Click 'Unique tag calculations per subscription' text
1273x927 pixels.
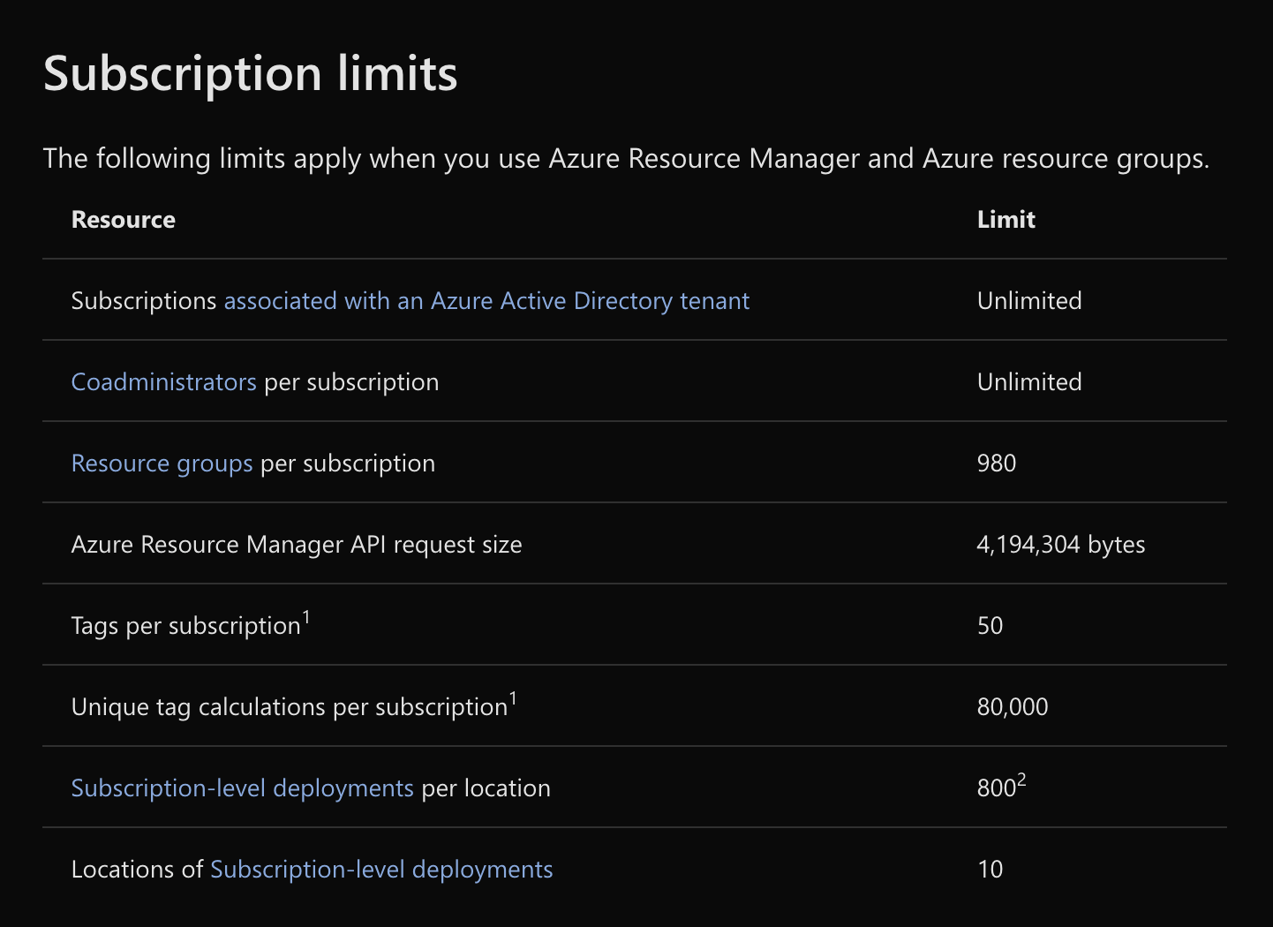[x=290, y=707]
